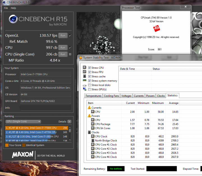Click the Status column header
Screen dimensions: 202x176
177,69
